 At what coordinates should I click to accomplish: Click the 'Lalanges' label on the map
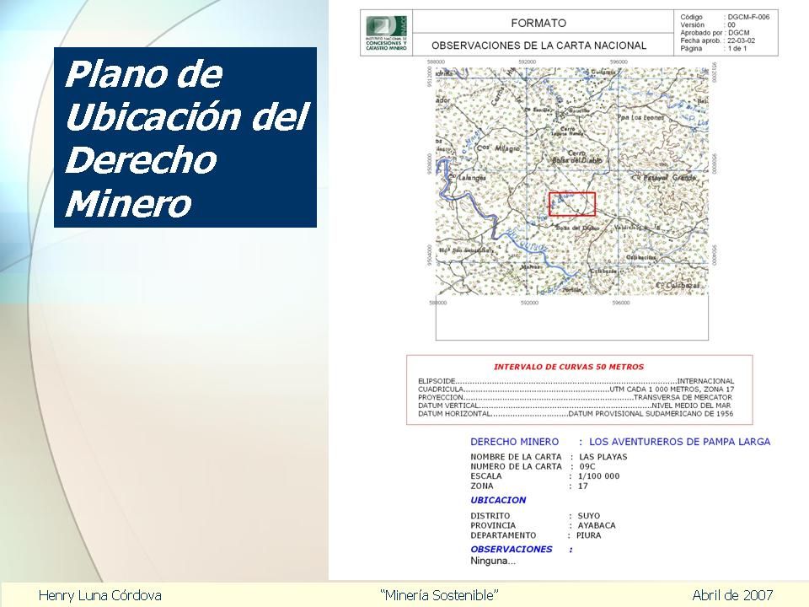coord(472,178)
